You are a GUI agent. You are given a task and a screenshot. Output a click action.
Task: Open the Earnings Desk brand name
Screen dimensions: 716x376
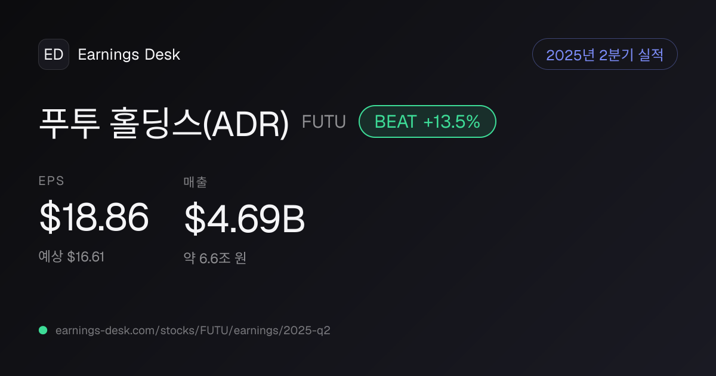click(129, 55)
